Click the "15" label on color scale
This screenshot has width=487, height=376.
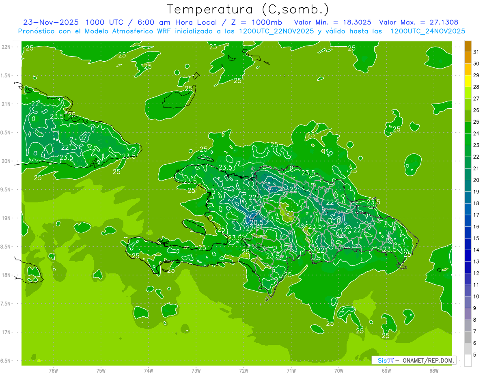(476, 238)
